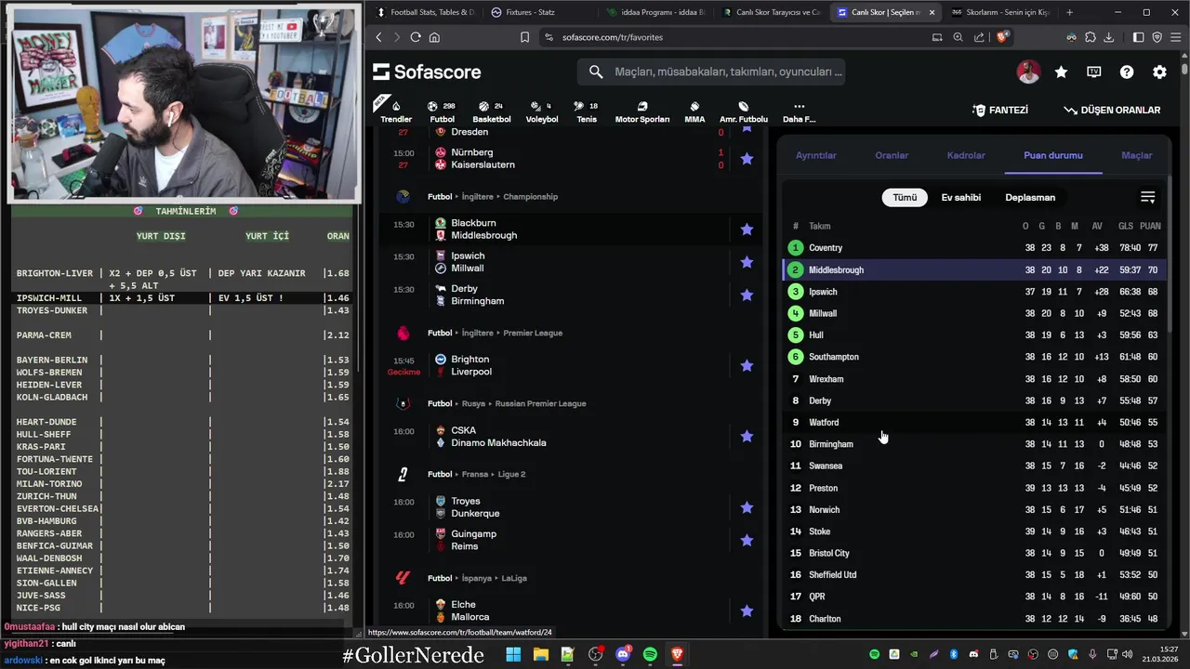The width and height of the screenshot is (1190, 669).
Task: Click the Brave shields icon
Action: (1002, 37)
